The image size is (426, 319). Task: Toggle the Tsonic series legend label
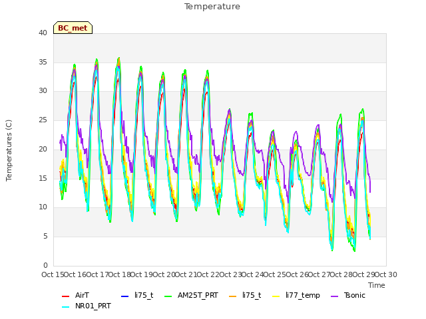(355, 295)
